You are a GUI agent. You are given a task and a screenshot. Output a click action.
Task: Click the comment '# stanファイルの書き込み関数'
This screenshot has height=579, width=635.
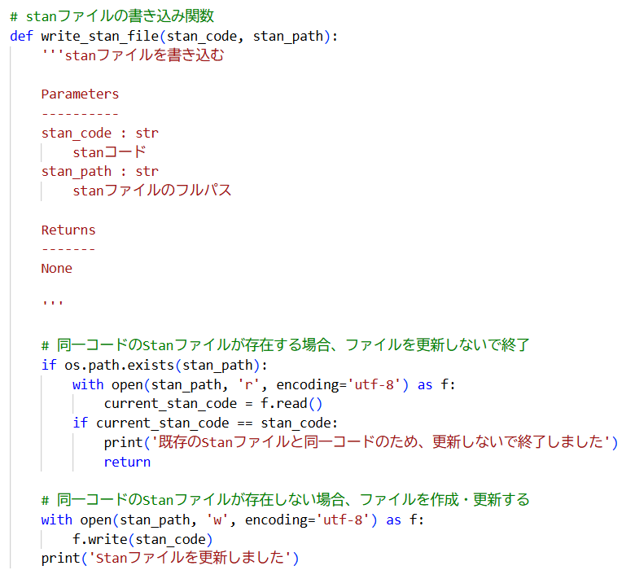(112, 16)
